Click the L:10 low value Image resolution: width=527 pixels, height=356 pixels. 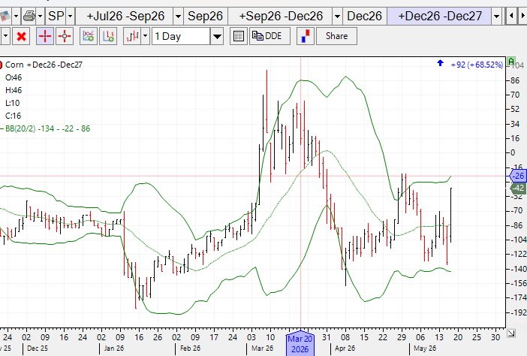coord(13,103)
